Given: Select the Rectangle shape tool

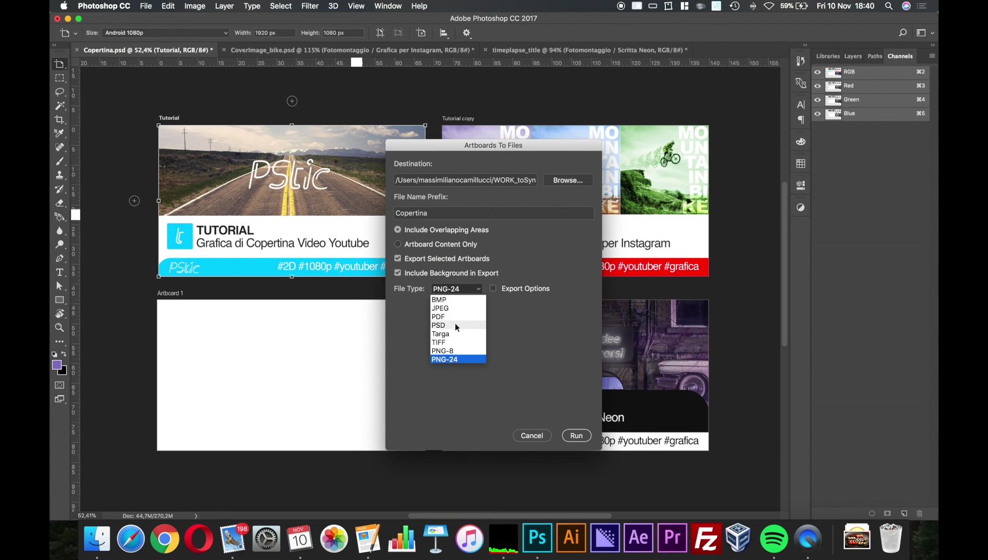Looking at the screenshot, I should pyautogui.click(x=60, y=300).
